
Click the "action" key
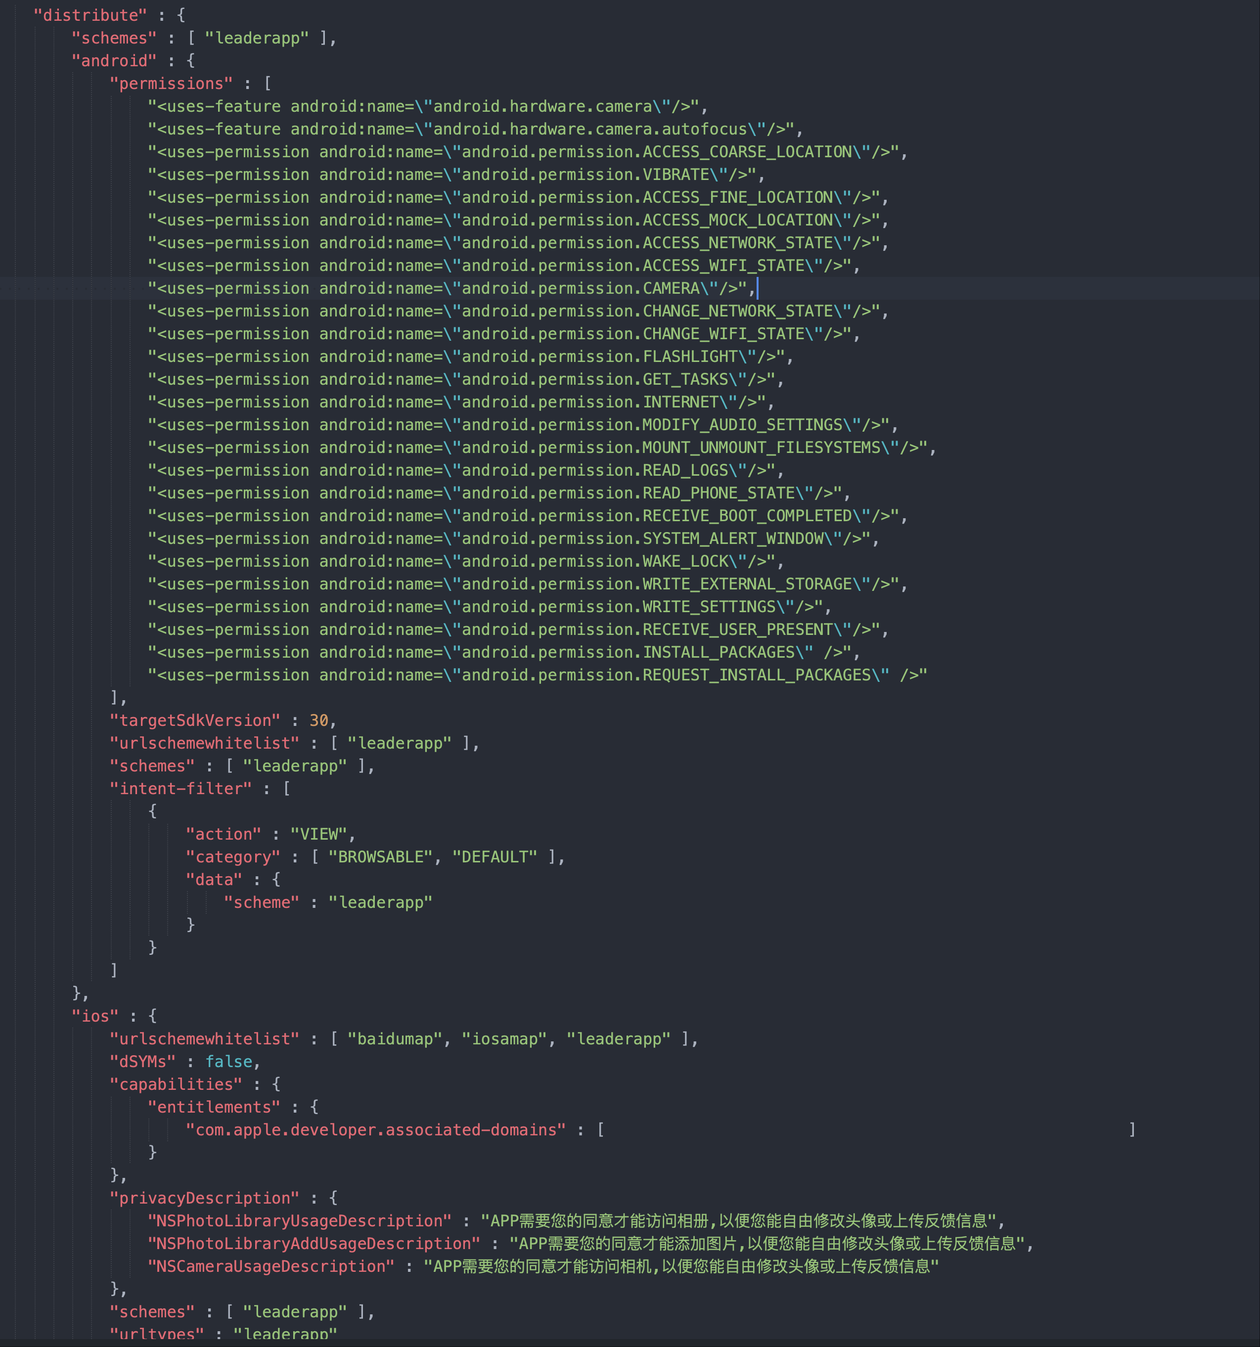tap(223, 834)
